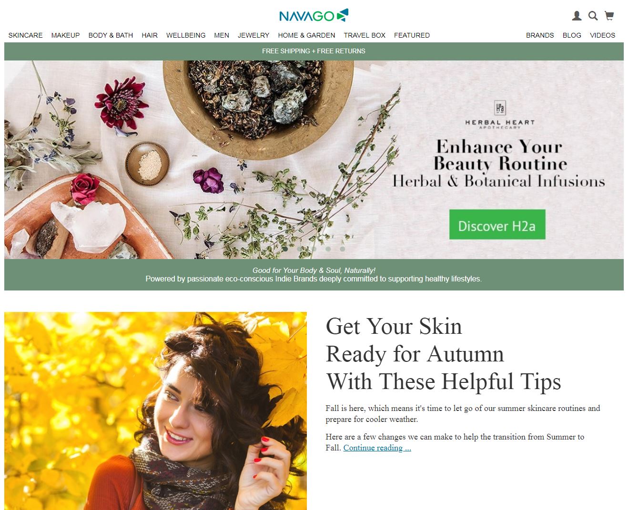Open the shopping cart icon
The image size is (629, 510).
[x=609, y=16]
